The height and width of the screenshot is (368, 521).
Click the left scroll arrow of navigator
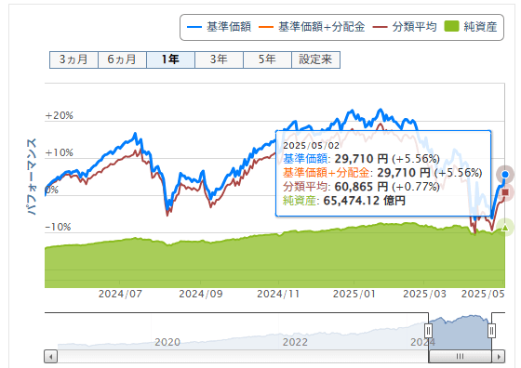51,357
